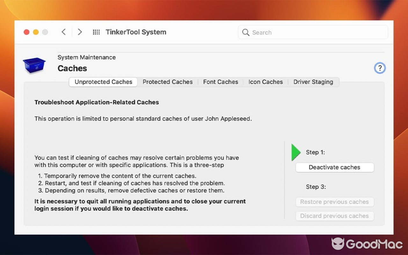This screenshot has height=255, width=408.
Task: Open the Font Caches tab
Action: (221, 82)
